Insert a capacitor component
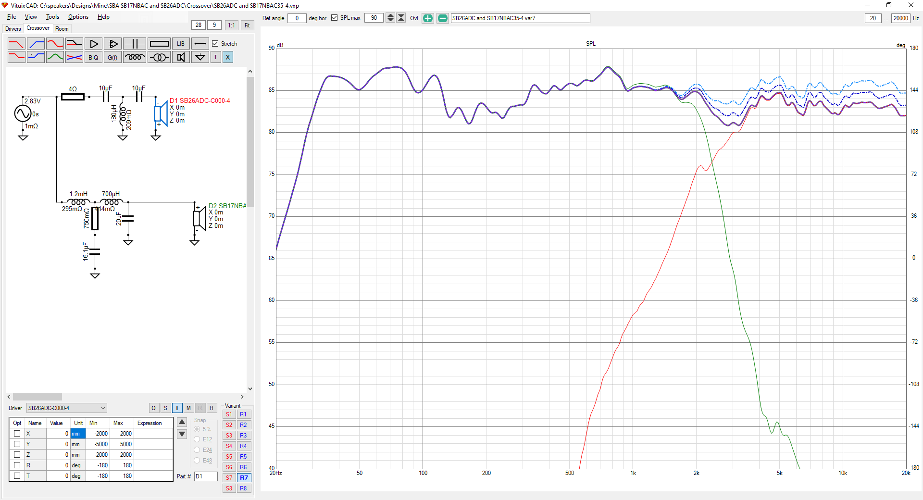This screenshot has height=500, width=923. click(135, 44)
